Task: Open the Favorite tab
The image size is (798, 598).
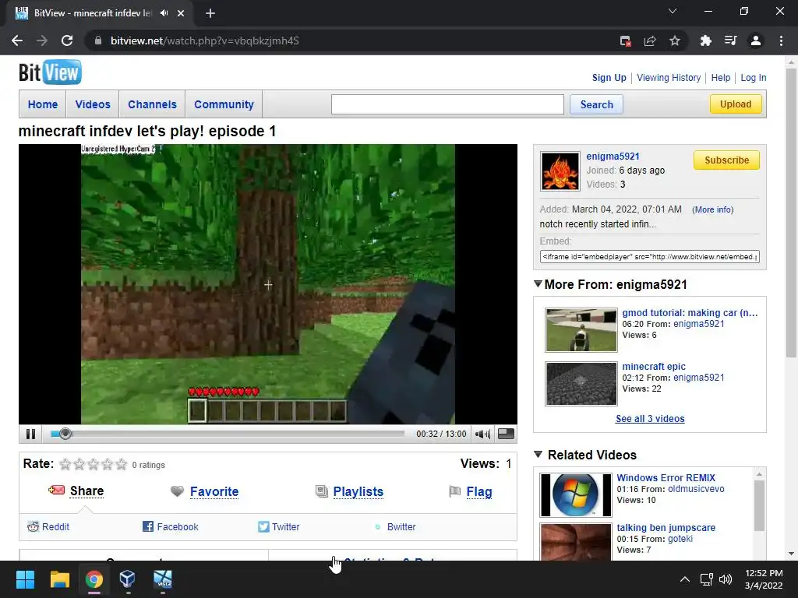Action: (214, 492)
